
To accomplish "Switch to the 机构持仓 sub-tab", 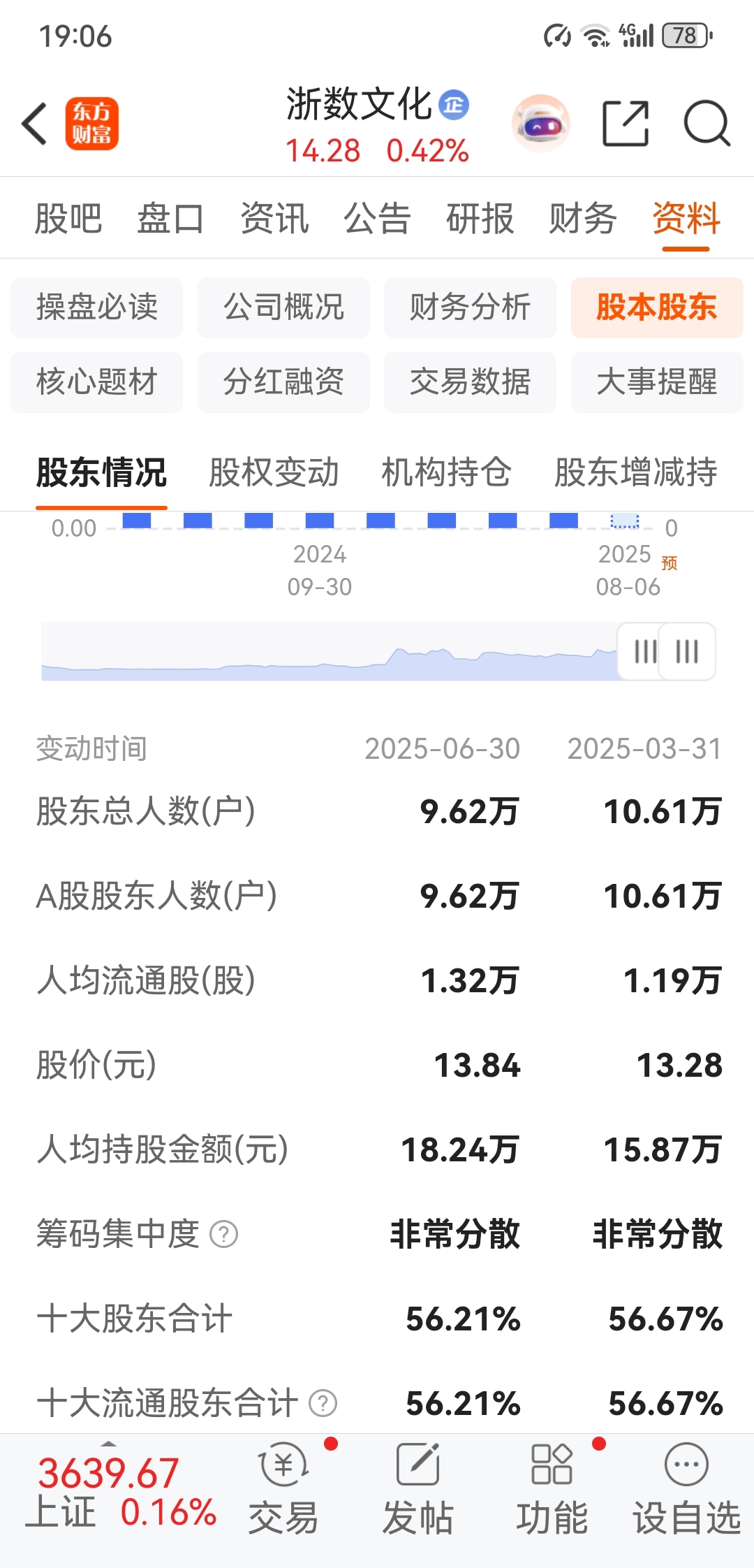I will (446, 472).
